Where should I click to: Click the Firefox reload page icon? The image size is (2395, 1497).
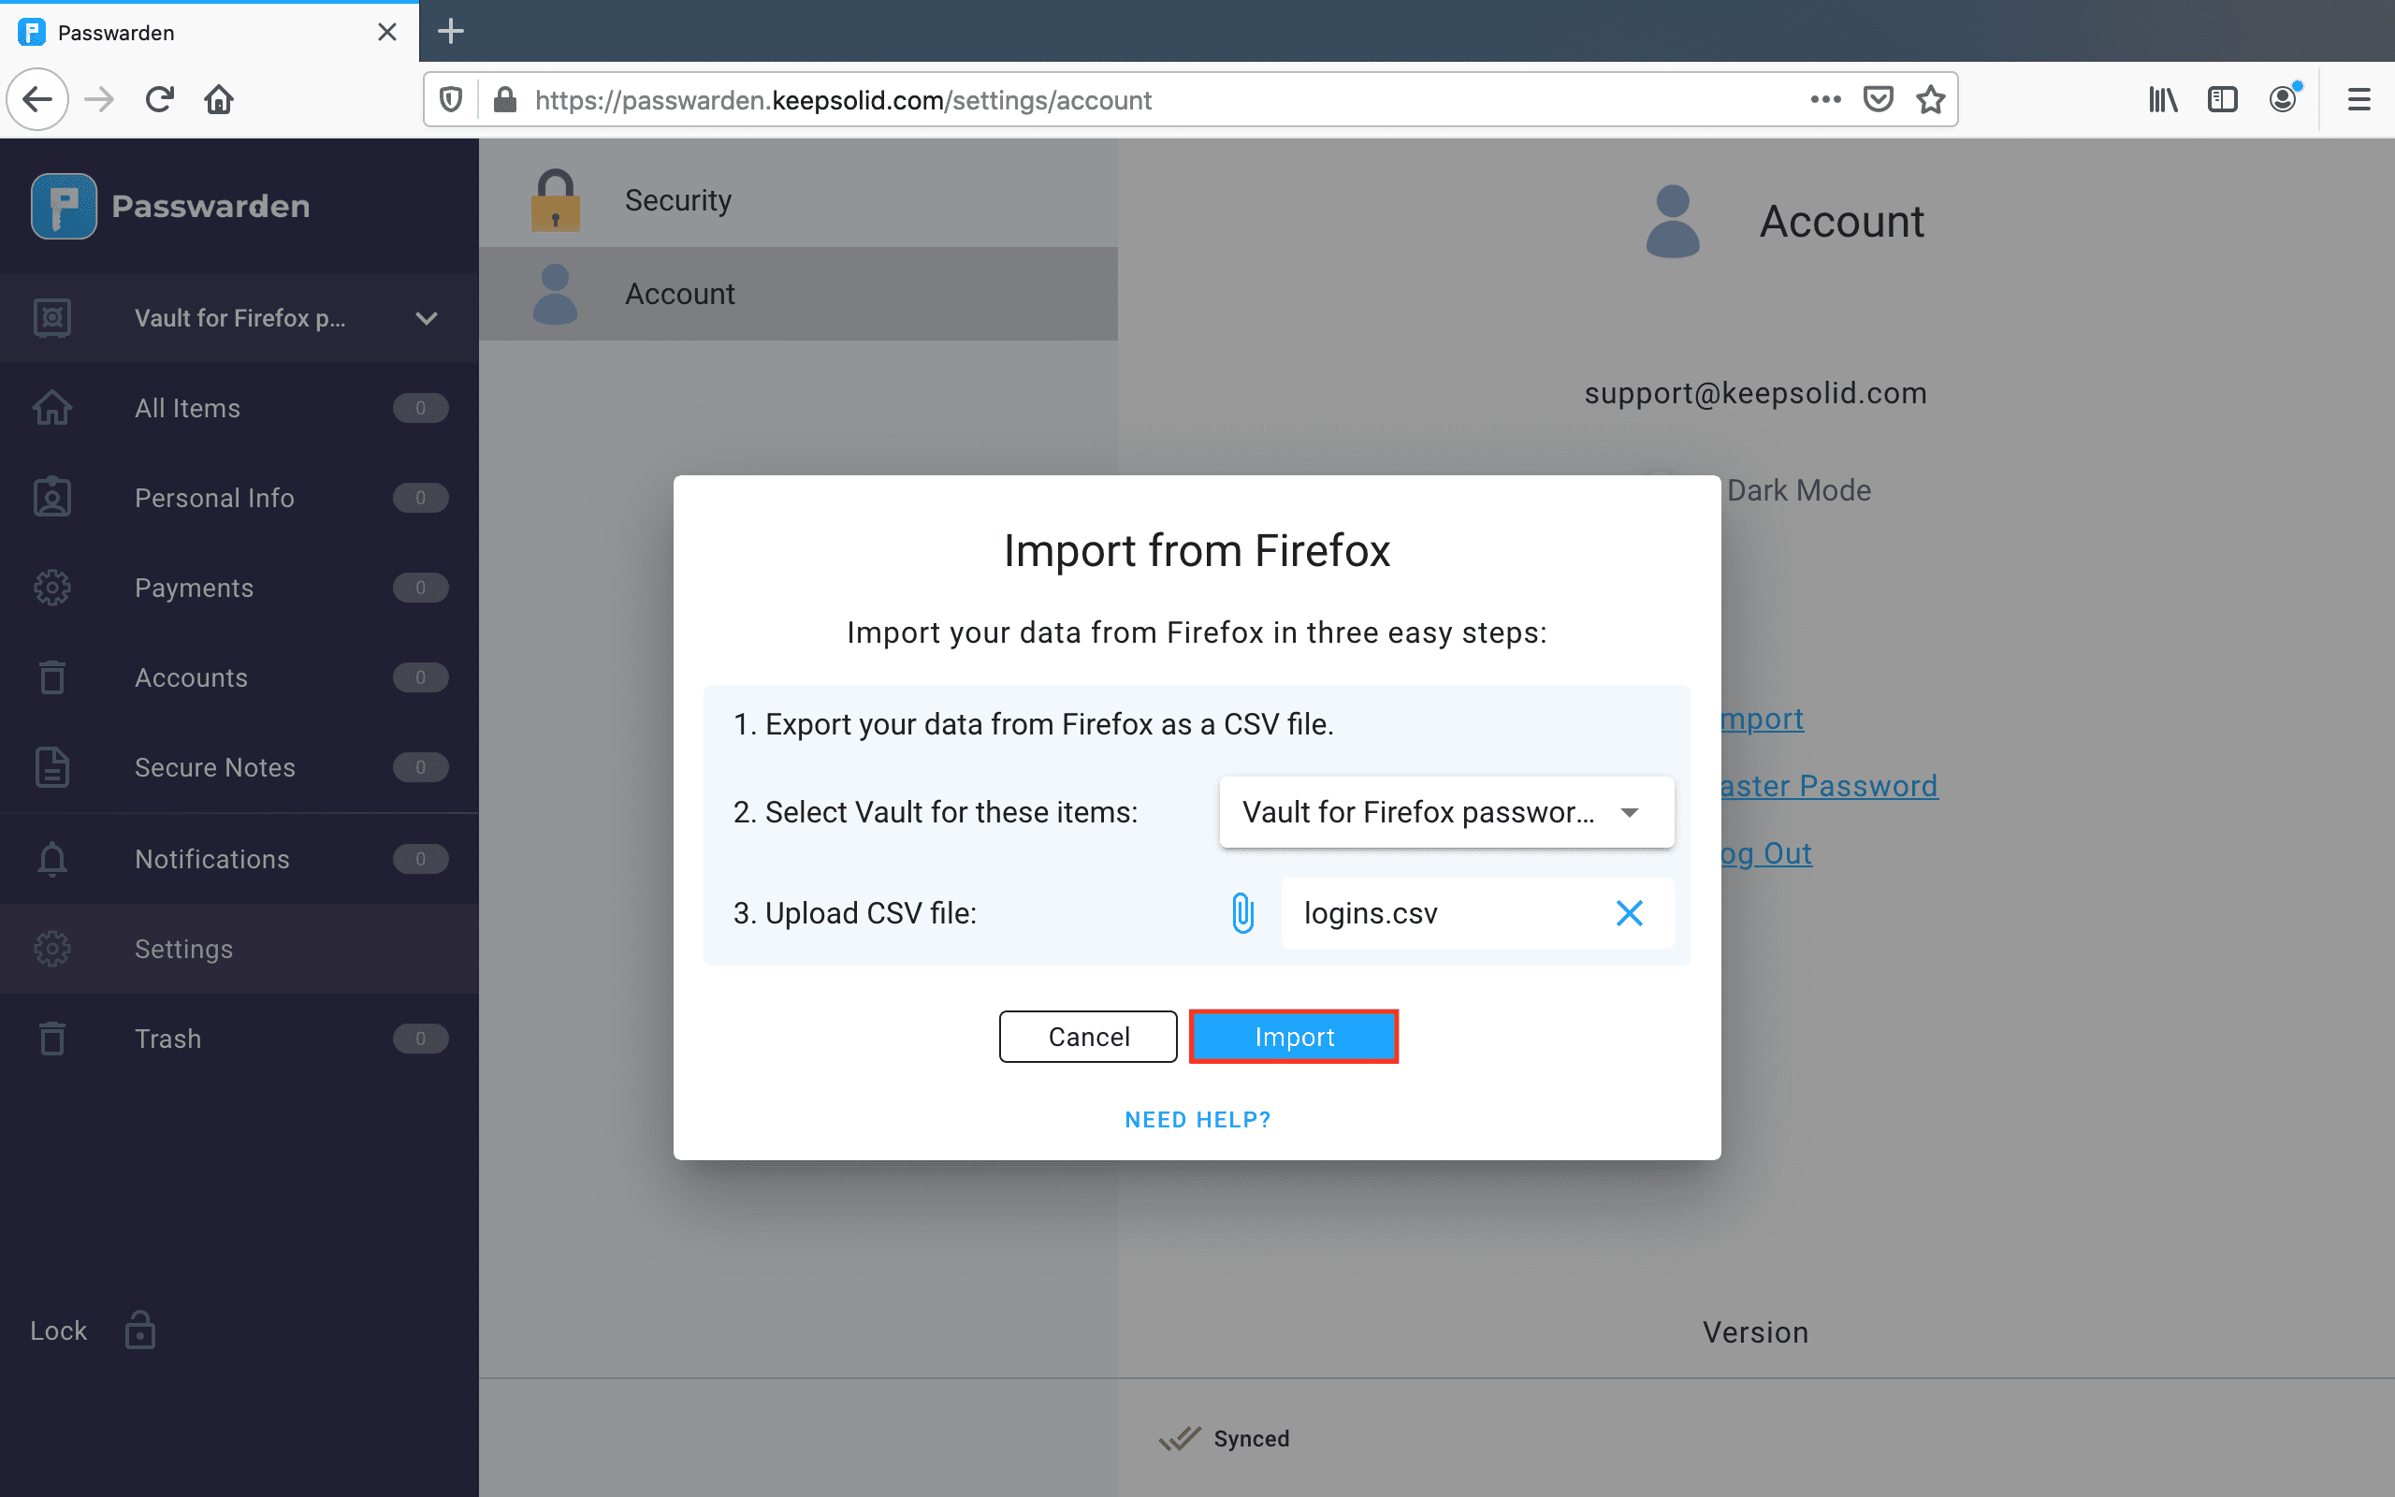(x=159, y=100)
